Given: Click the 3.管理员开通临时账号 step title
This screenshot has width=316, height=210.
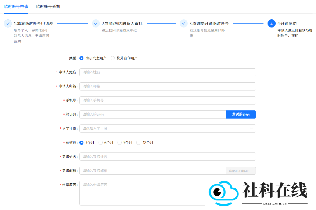Looking at the screenshot, I should pyautogui.click(x=209, y=23).
